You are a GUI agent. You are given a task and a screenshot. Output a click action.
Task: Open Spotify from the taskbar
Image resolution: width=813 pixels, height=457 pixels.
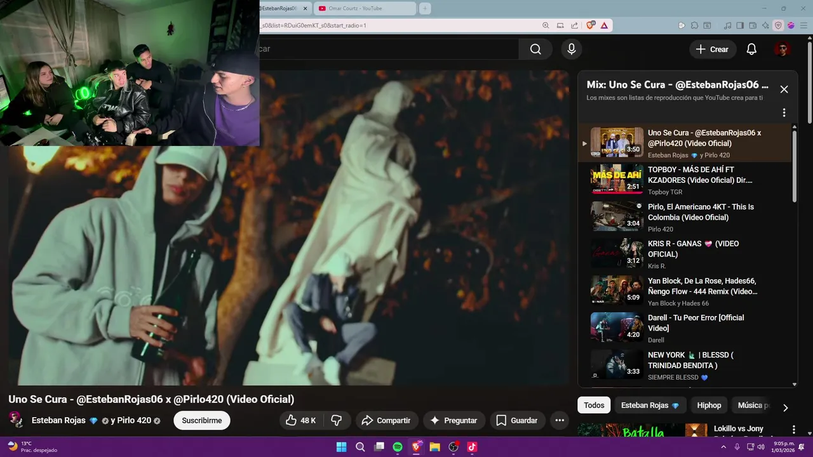[398, 447]
